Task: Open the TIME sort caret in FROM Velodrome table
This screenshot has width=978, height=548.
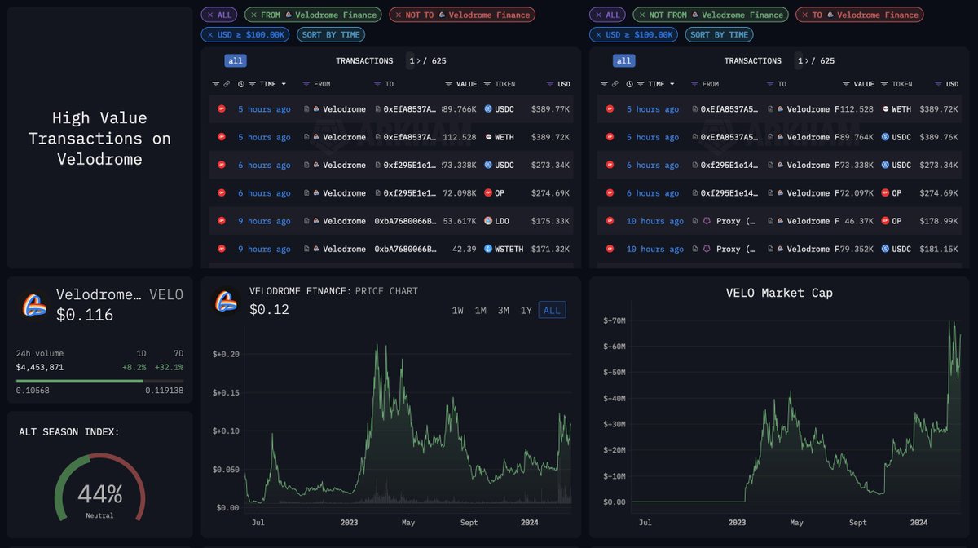Action: coord(282,84)
